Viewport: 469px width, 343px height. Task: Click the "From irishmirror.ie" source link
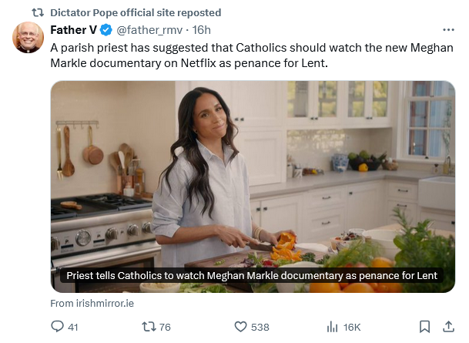click(92, 303)
